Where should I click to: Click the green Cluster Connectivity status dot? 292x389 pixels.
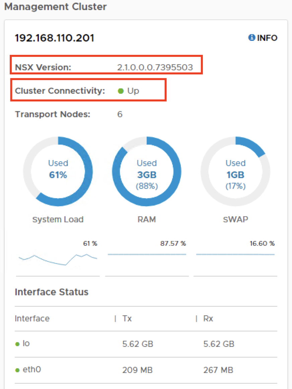click(x=121, y=91)
